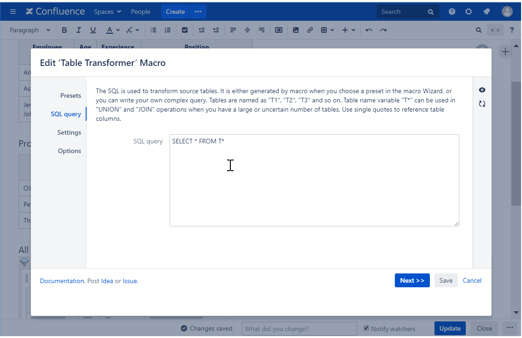Open Confluence help question mark icon

[452, 12]
